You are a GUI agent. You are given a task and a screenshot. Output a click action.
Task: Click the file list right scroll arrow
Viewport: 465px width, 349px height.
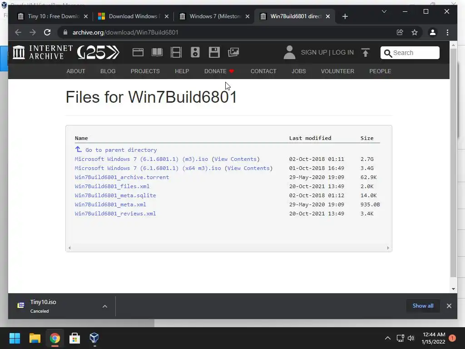[x=388, y=248]
